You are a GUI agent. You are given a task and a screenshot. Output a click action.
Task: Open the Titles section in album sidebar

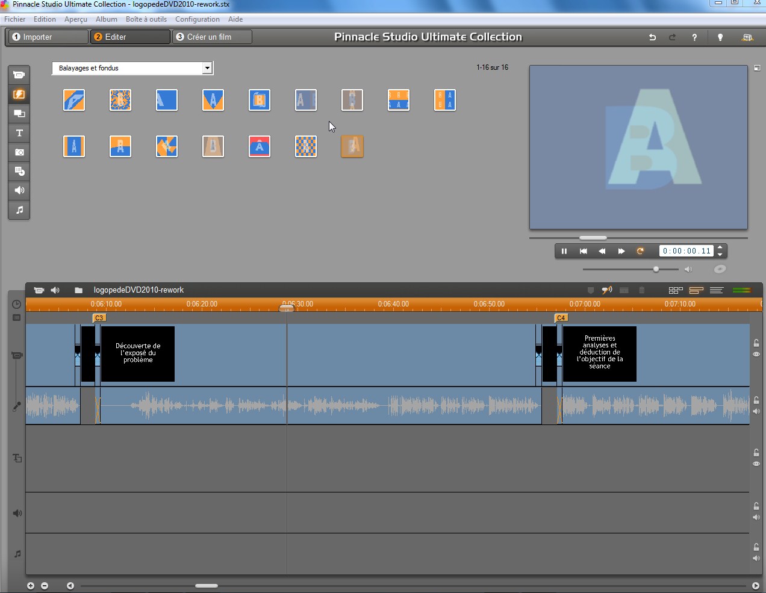[19, 133]
